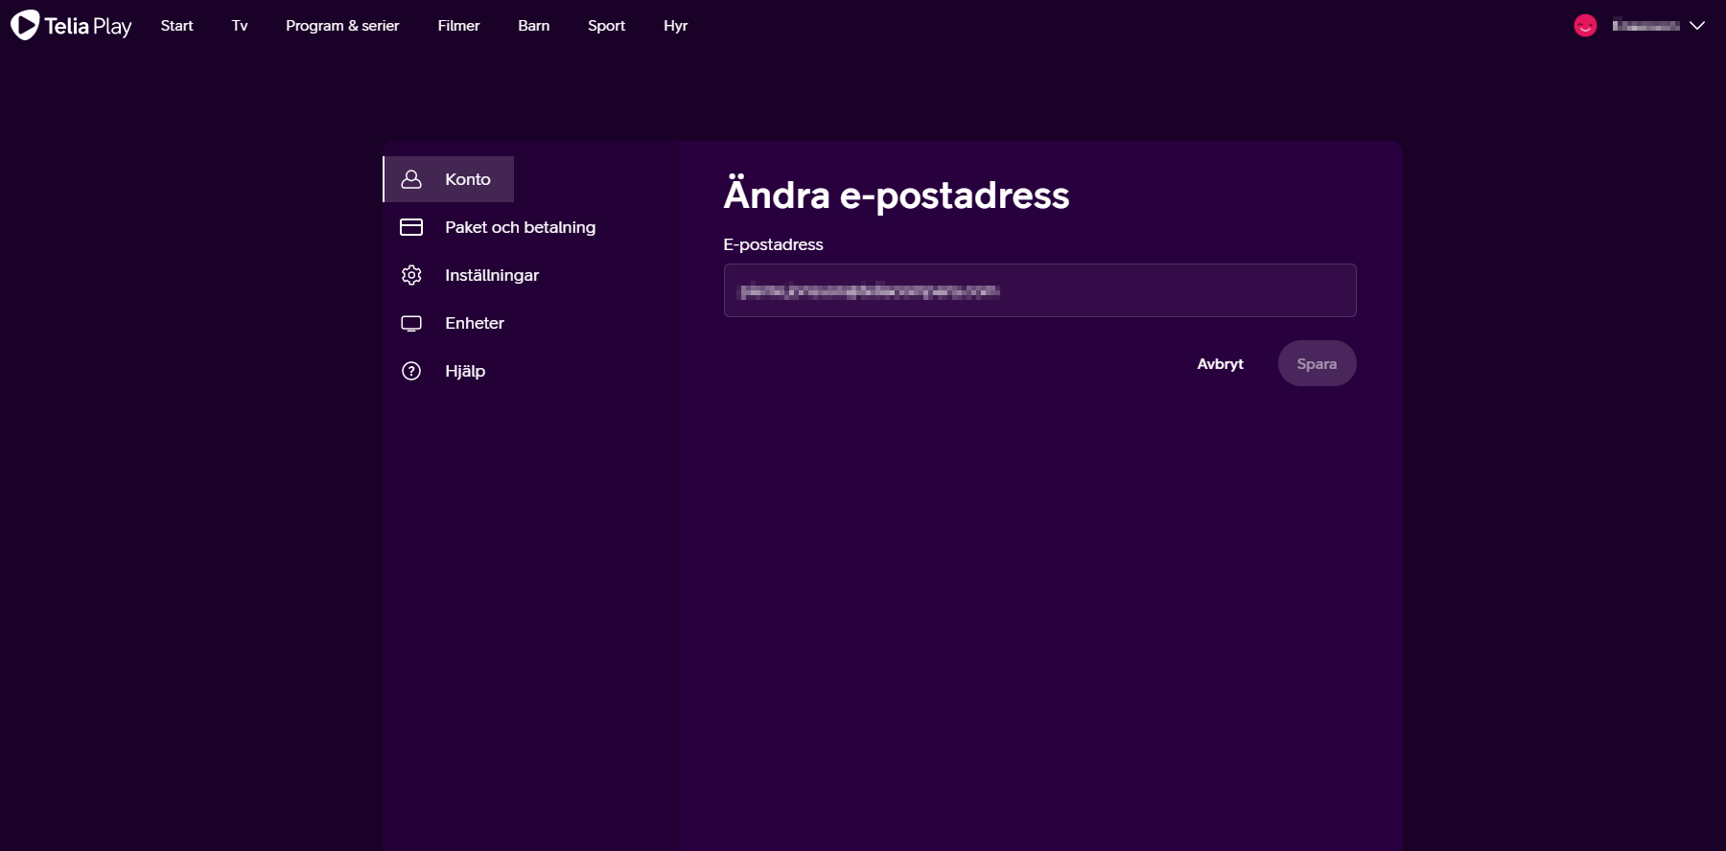Click the screen icon for Enheter

click(x=411, y=323)
